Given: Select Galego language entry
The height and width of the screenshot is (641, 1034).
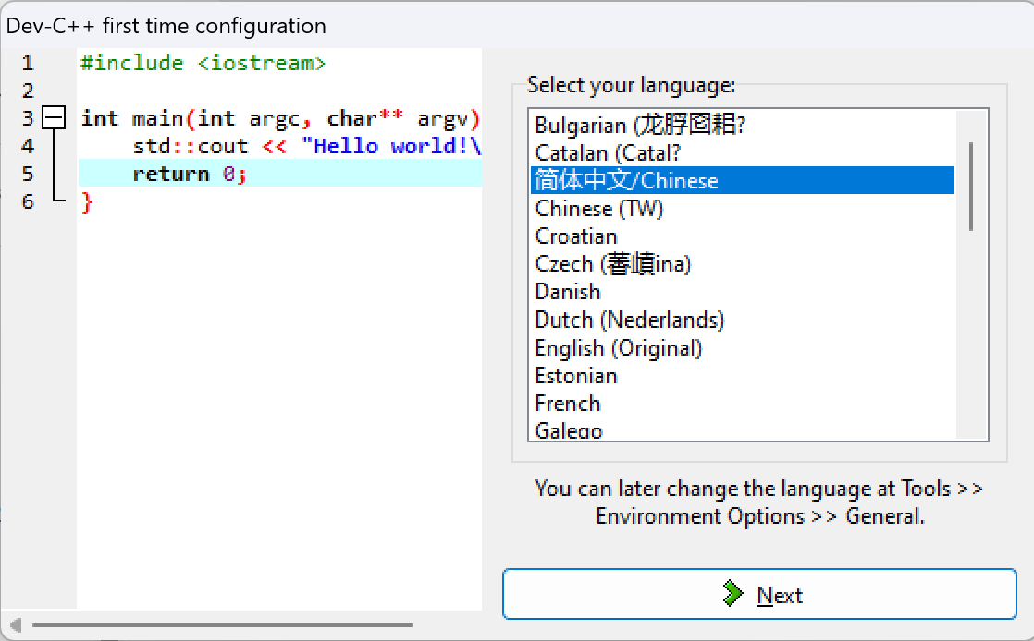Looking at the screenshot, I should [x=743, y=429].
